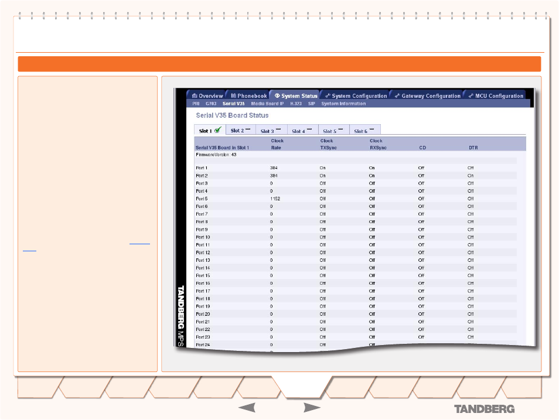
Task: Select the Port 24 row label
Action: pyautogui.click(x=203, y=345)
